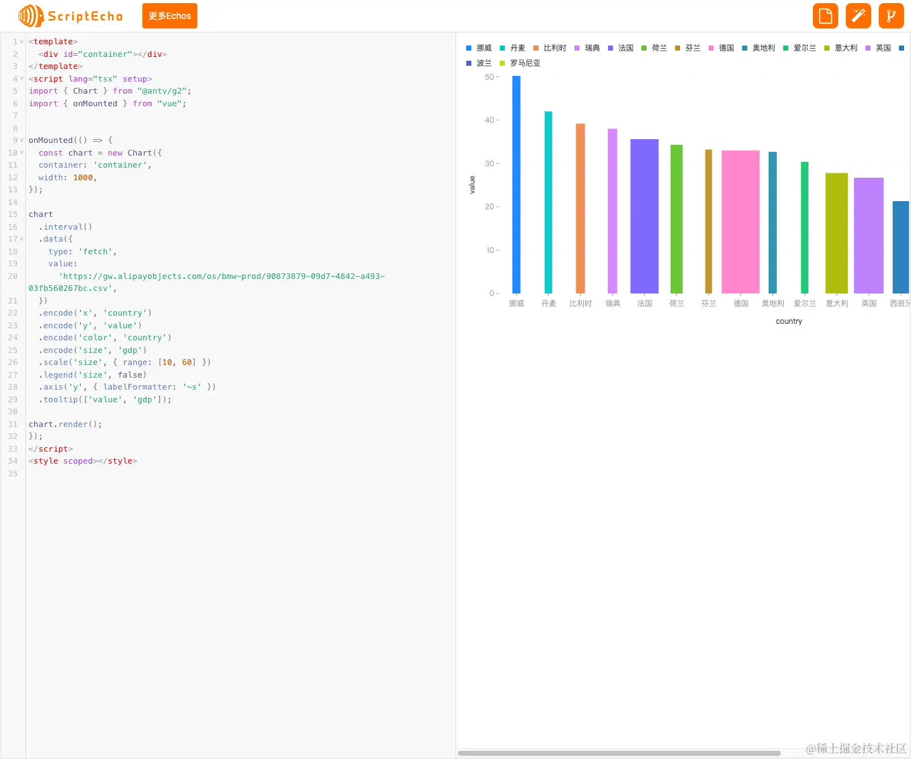This screenshot has width=911, height=759.
Task: Click the 'country' x-axis title
Action: pos(789,321)
